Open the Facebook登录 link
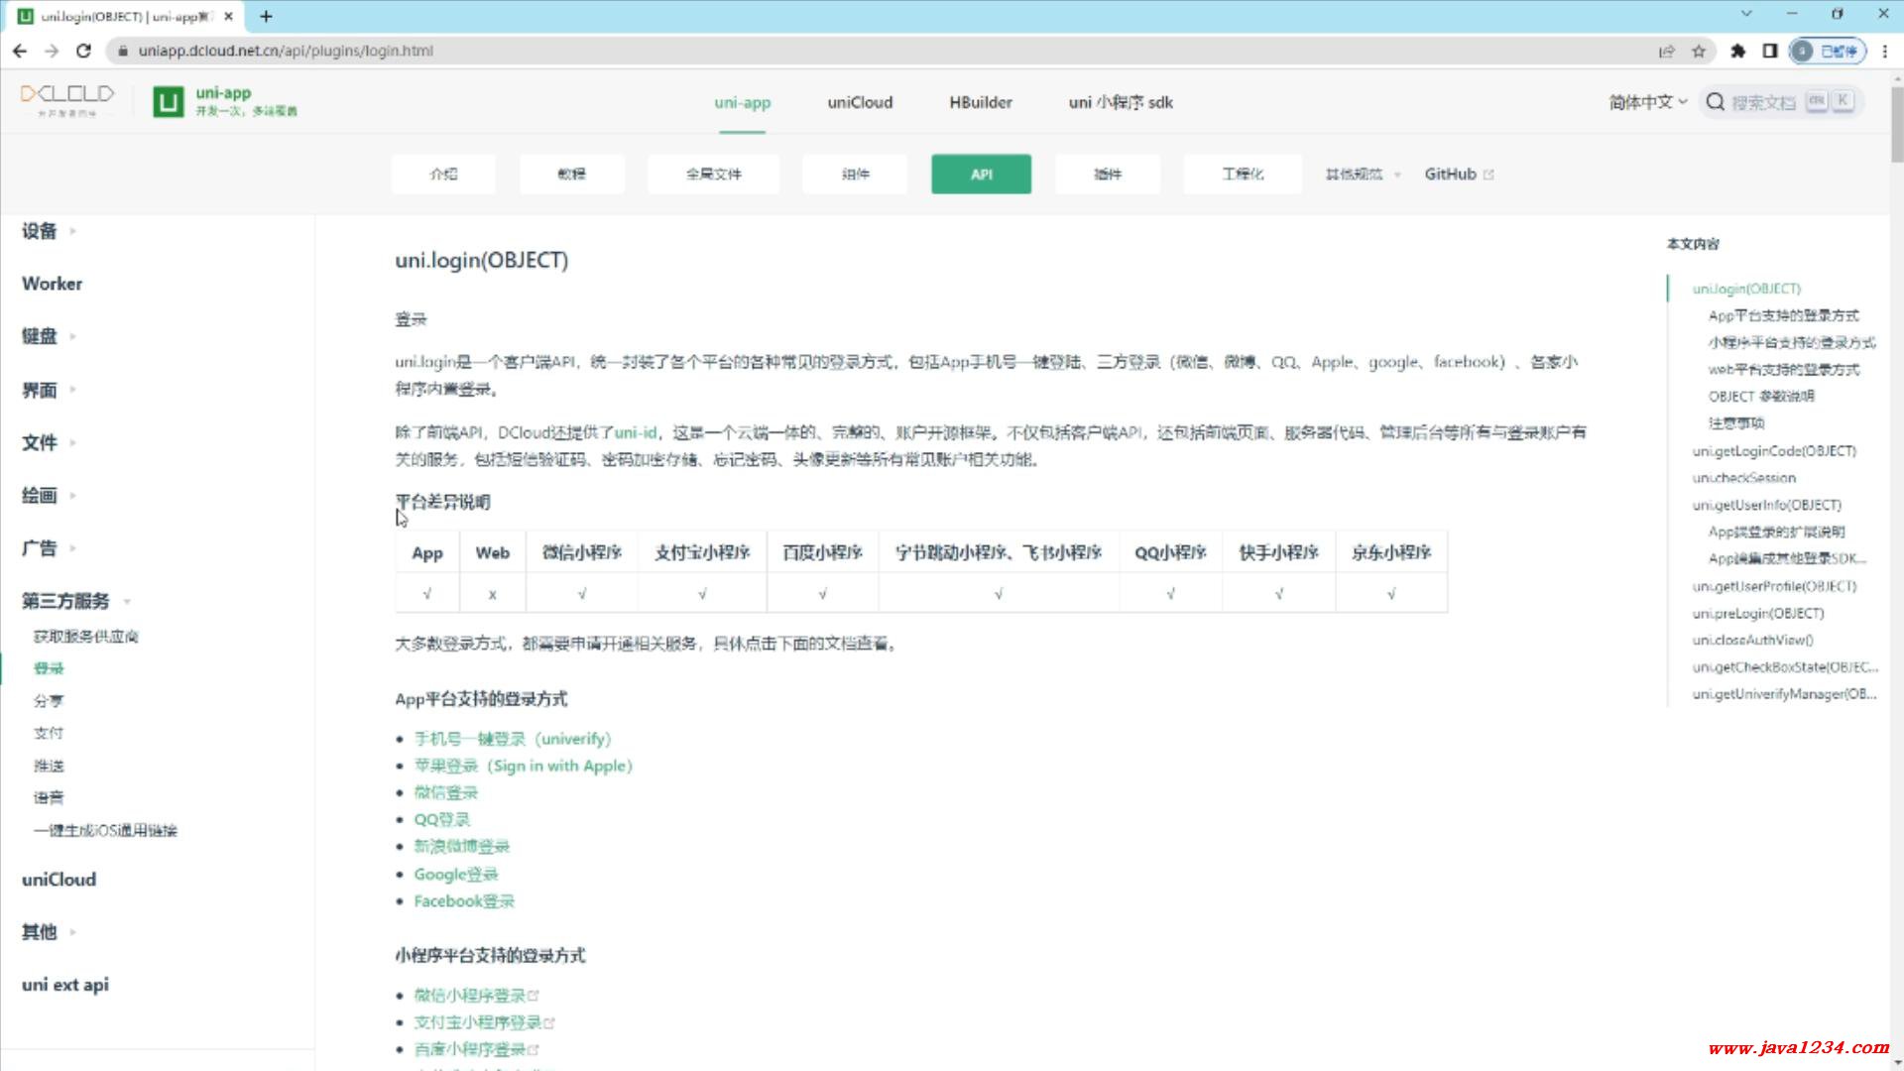The image size is (1904, 1071). pyautogui.click(x=464, y=900)
